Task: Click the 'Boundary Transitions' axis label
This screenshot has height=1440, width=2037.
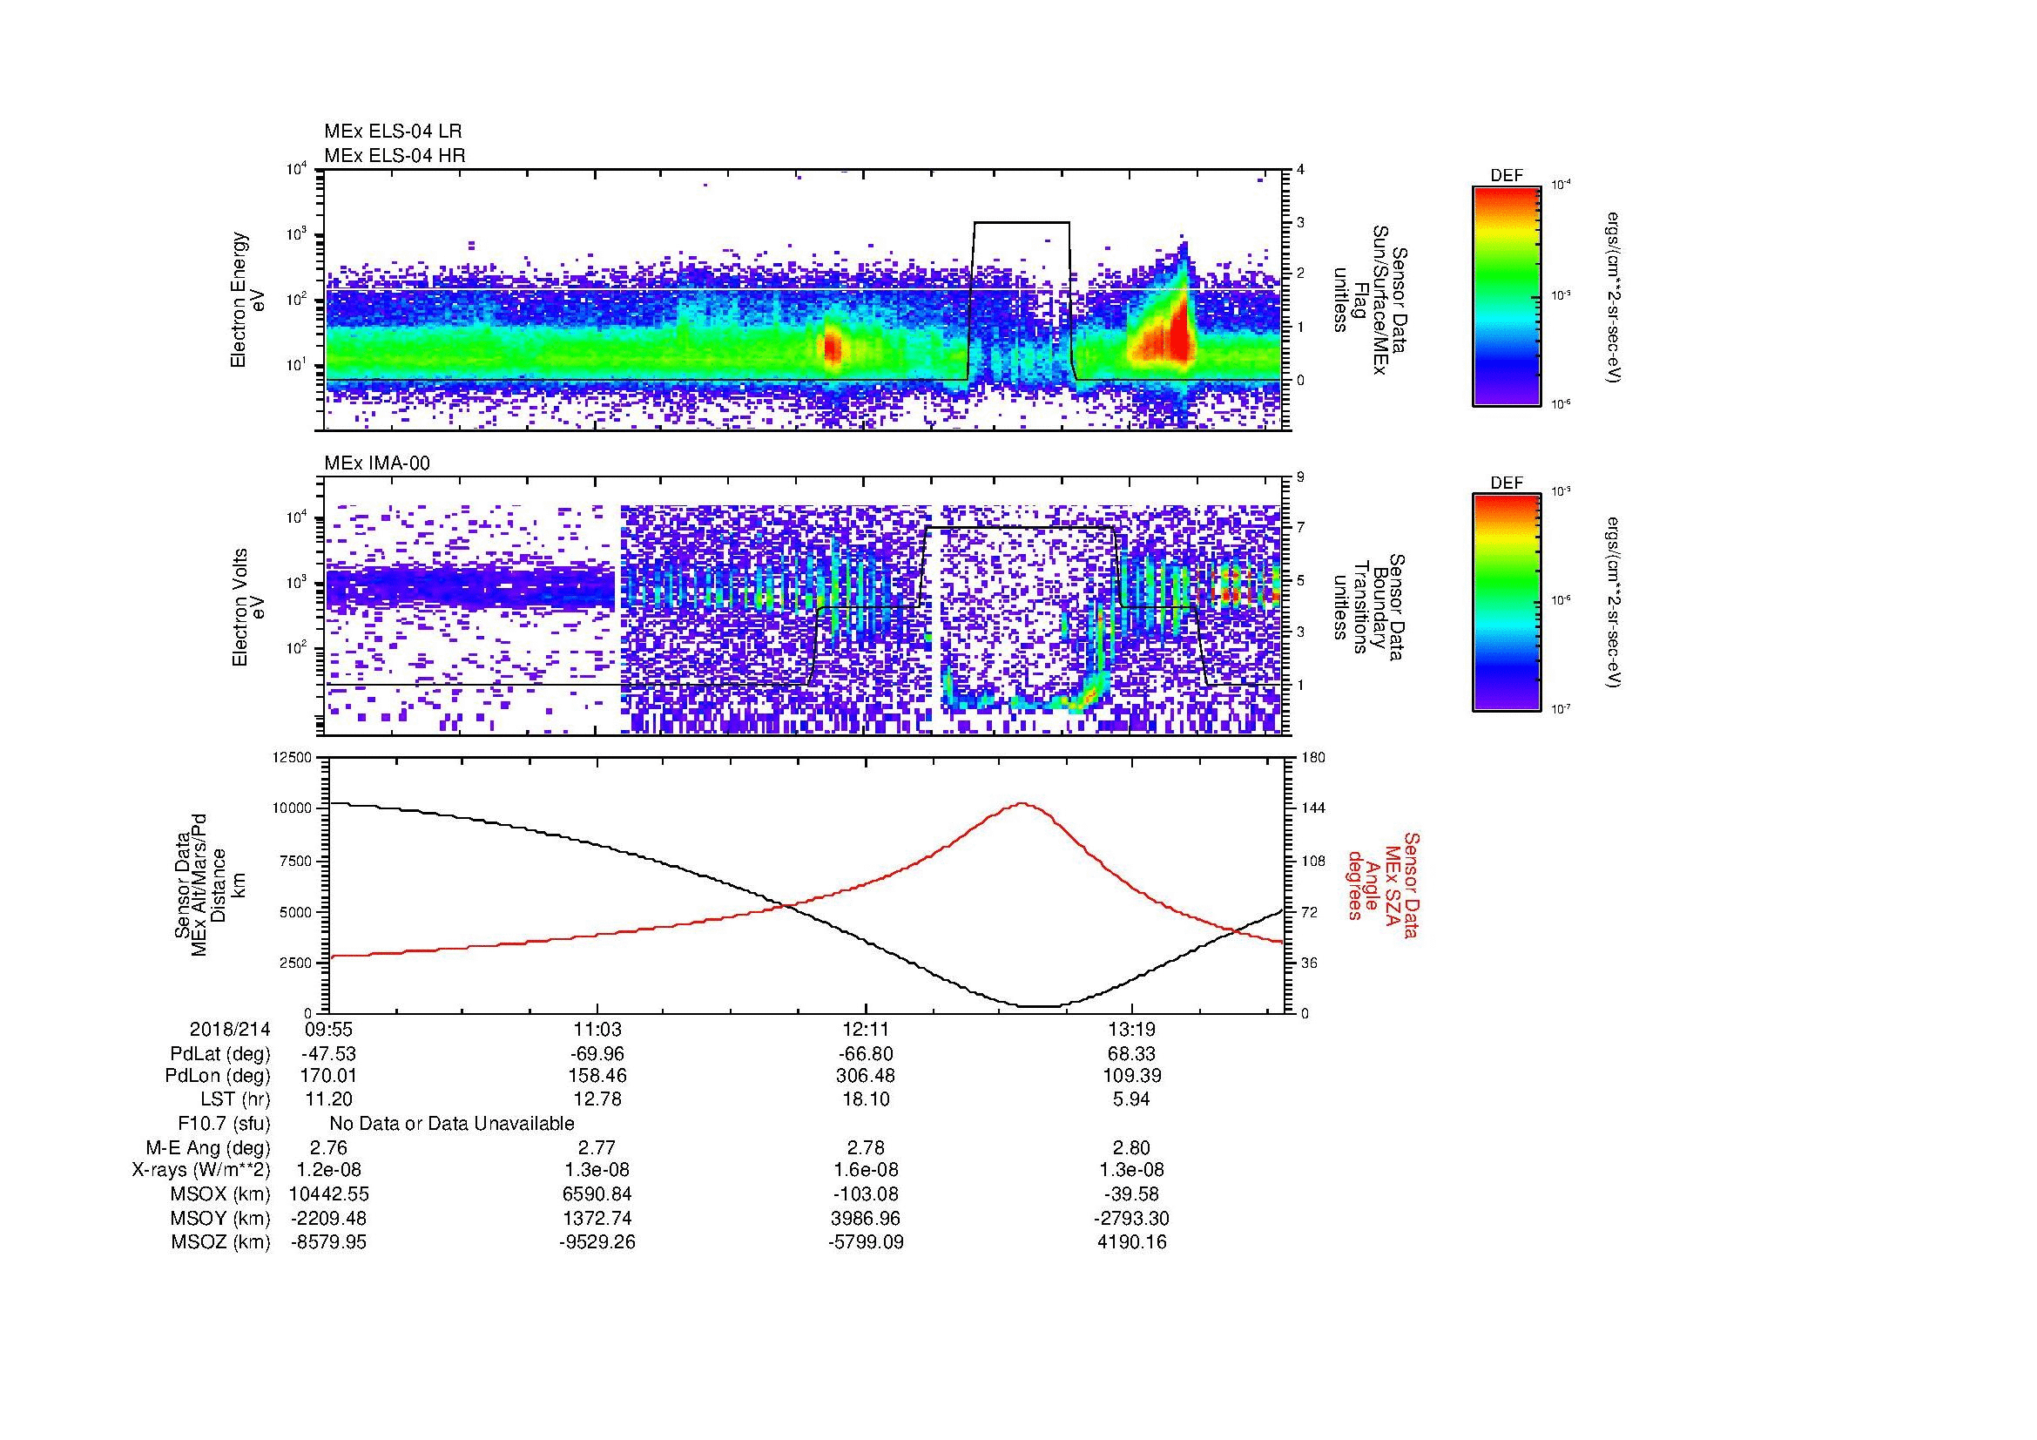Action: pos(1369,608)
